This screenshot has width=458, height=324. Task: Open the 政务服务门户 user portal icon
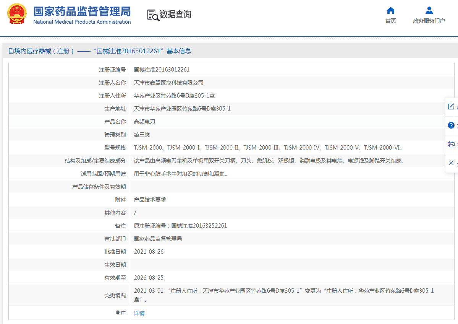(429, 10)
